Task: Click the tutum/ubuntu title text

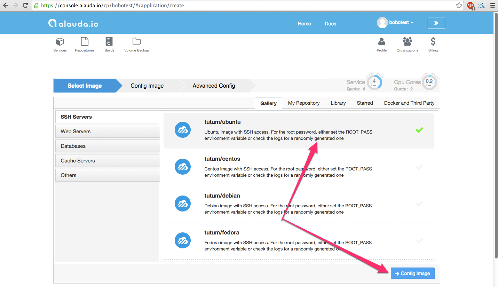Action: tap(222, 122)
